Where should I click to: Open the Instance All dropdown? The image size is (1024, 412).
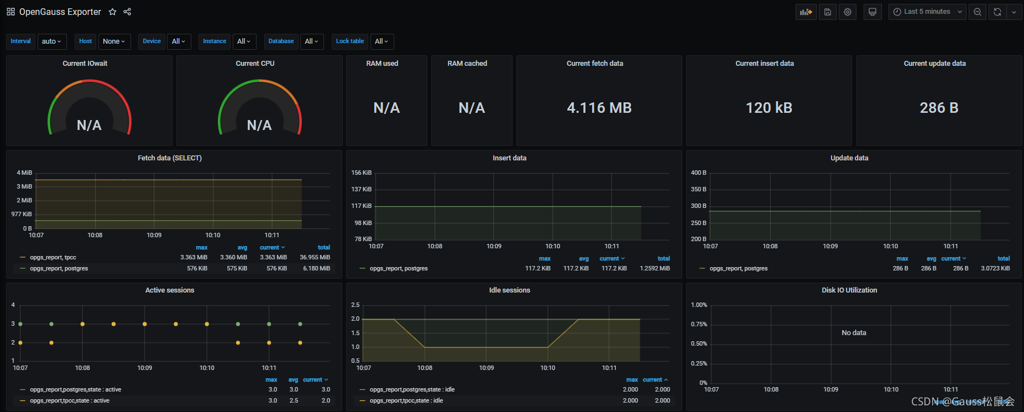click(244, 41)
